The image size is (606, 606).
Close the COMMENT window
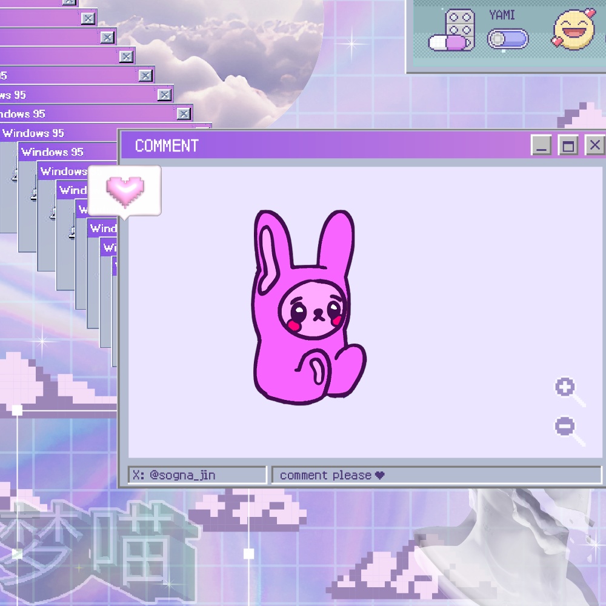[595, 145]
